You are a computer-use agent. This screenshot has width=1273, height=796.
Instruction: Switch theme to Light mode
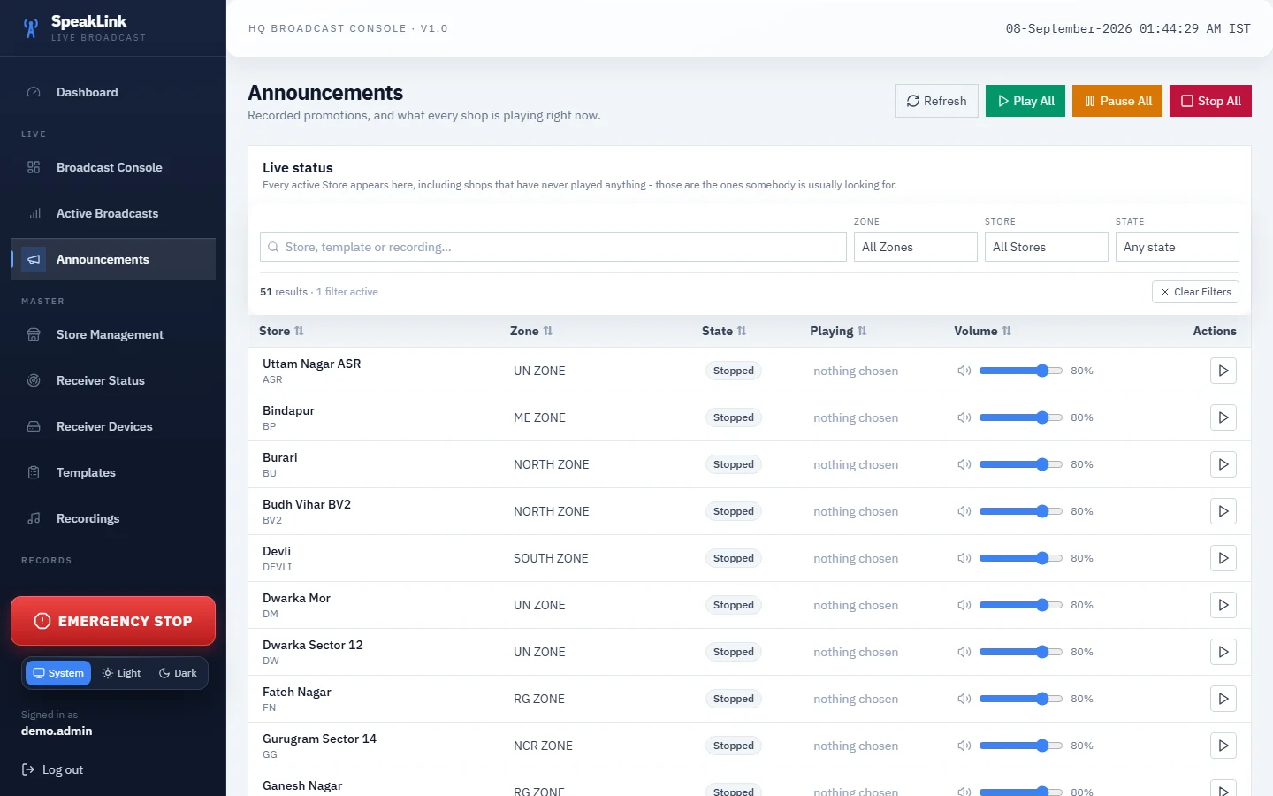coord(121,673)
